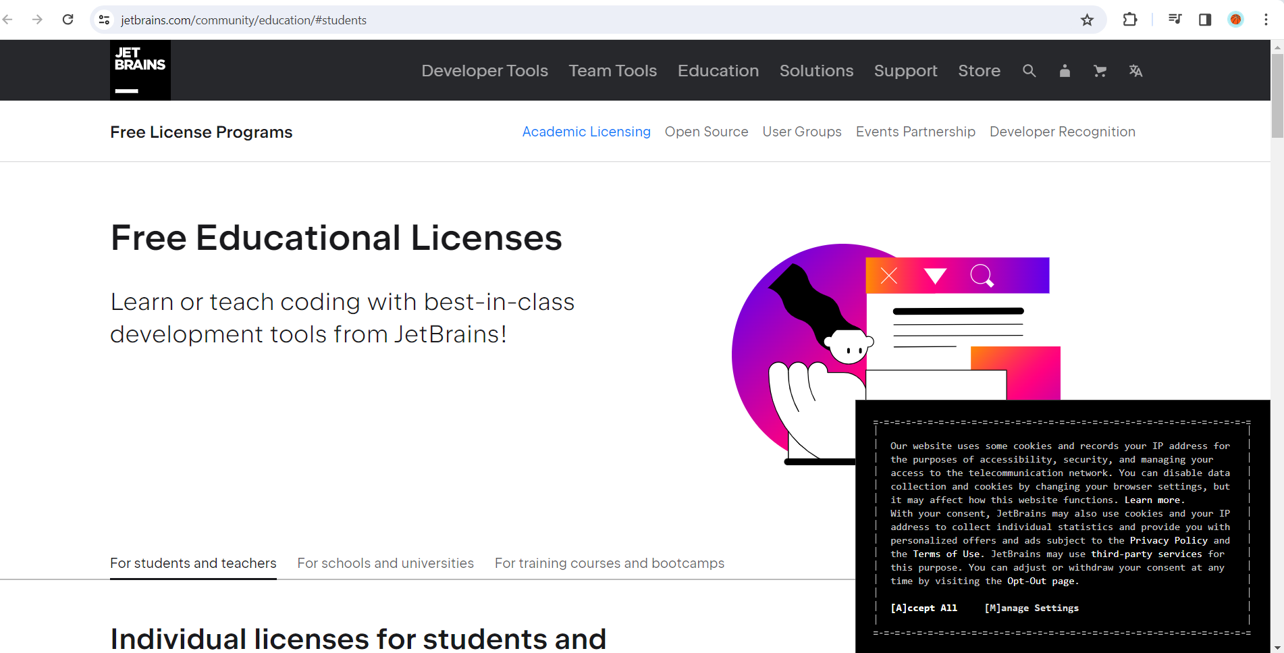Viewport: 1284px width, 653px height.
Task: Open the Solutions menu
Action: (816, 71)
